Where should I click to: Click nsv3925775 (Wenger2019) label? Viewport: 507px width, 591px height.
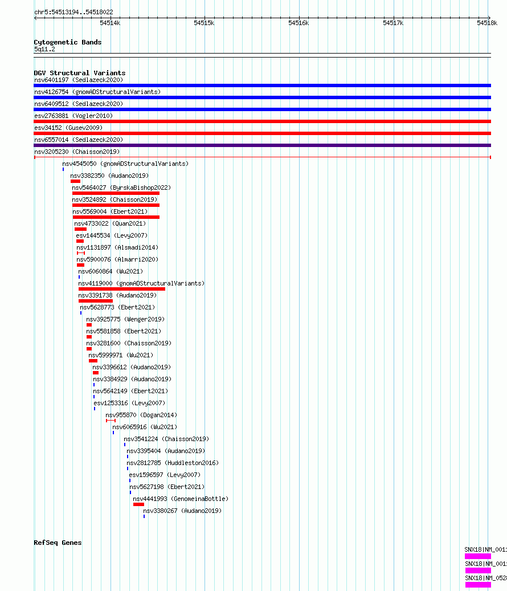click(x=125, y=320)
